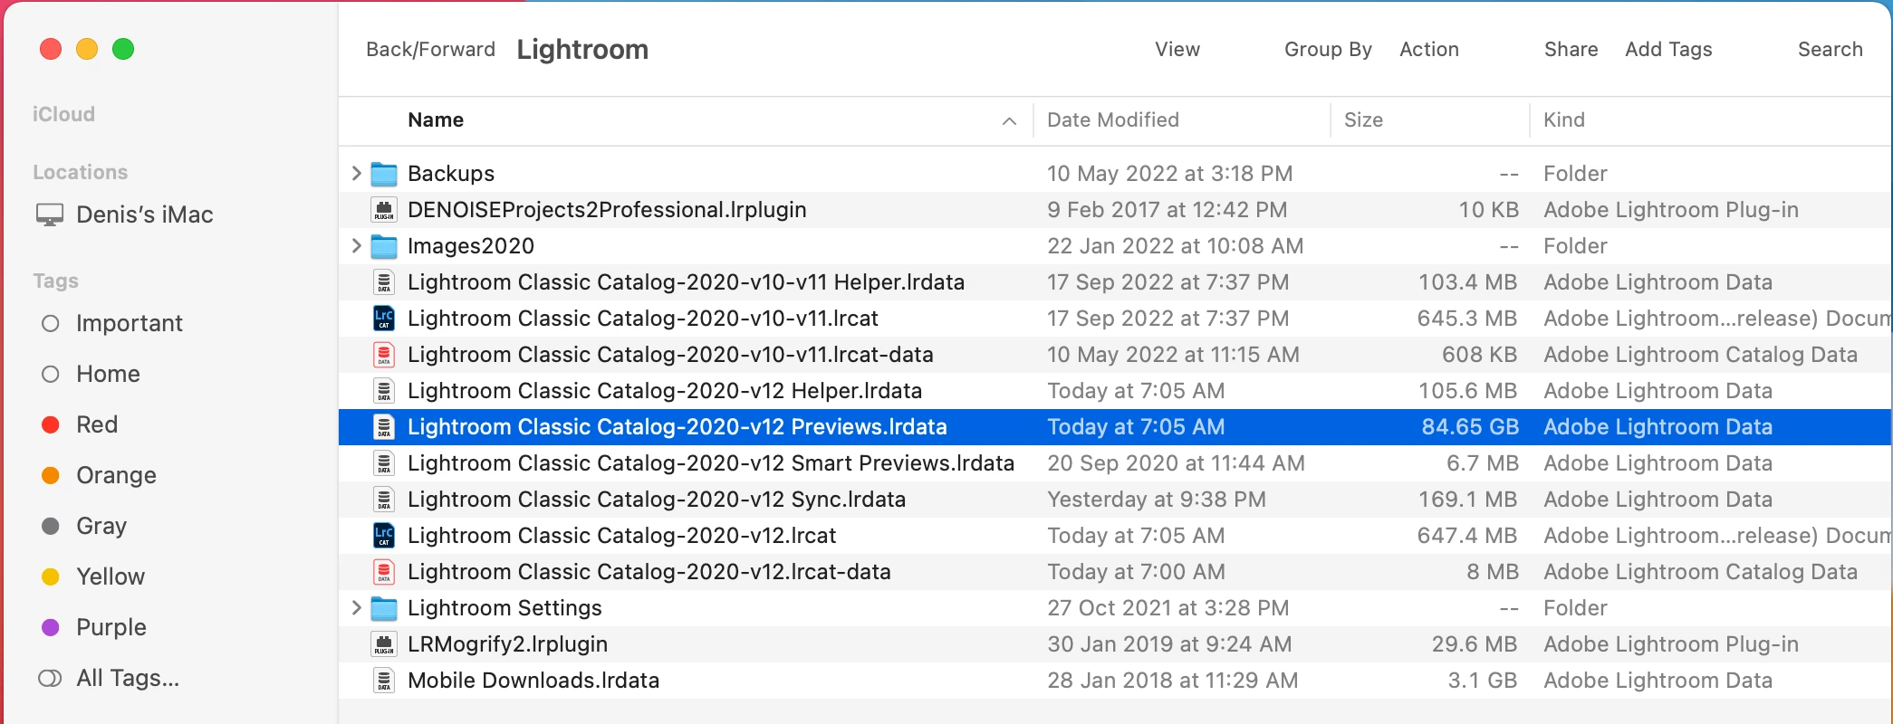
Task: Click the v12 Smart Previews.lrdata file icon
Action: (384, 463)
